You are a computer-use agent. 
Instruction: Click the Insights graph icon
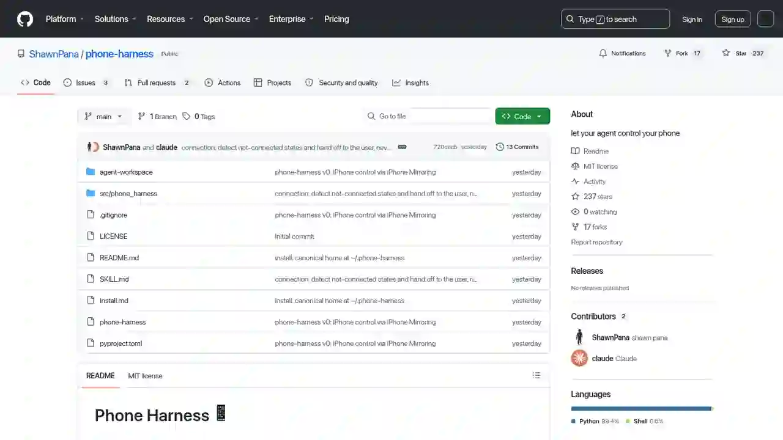pyautogui.click(x=396, y=82)
